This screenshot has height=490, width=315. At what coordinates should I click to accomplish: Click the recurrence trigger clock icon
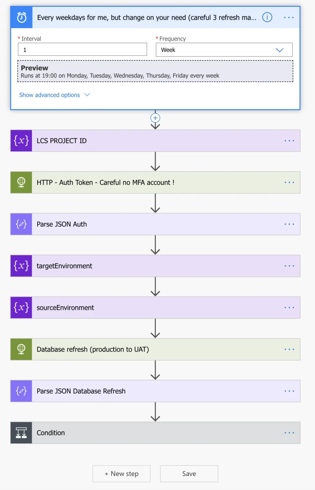click(x=21, y=17)
